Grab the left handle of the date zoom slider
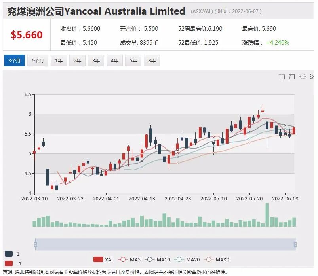The height and width of the screenshot is (276, 318). [x=36, y=244]
